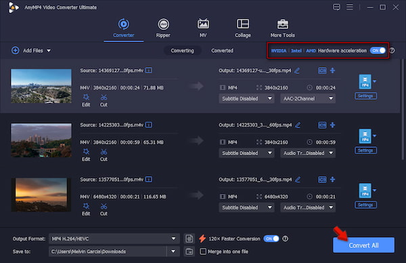Expand format arrow next to 14369127 MP4 icon
406x263 pixels.
374,81
